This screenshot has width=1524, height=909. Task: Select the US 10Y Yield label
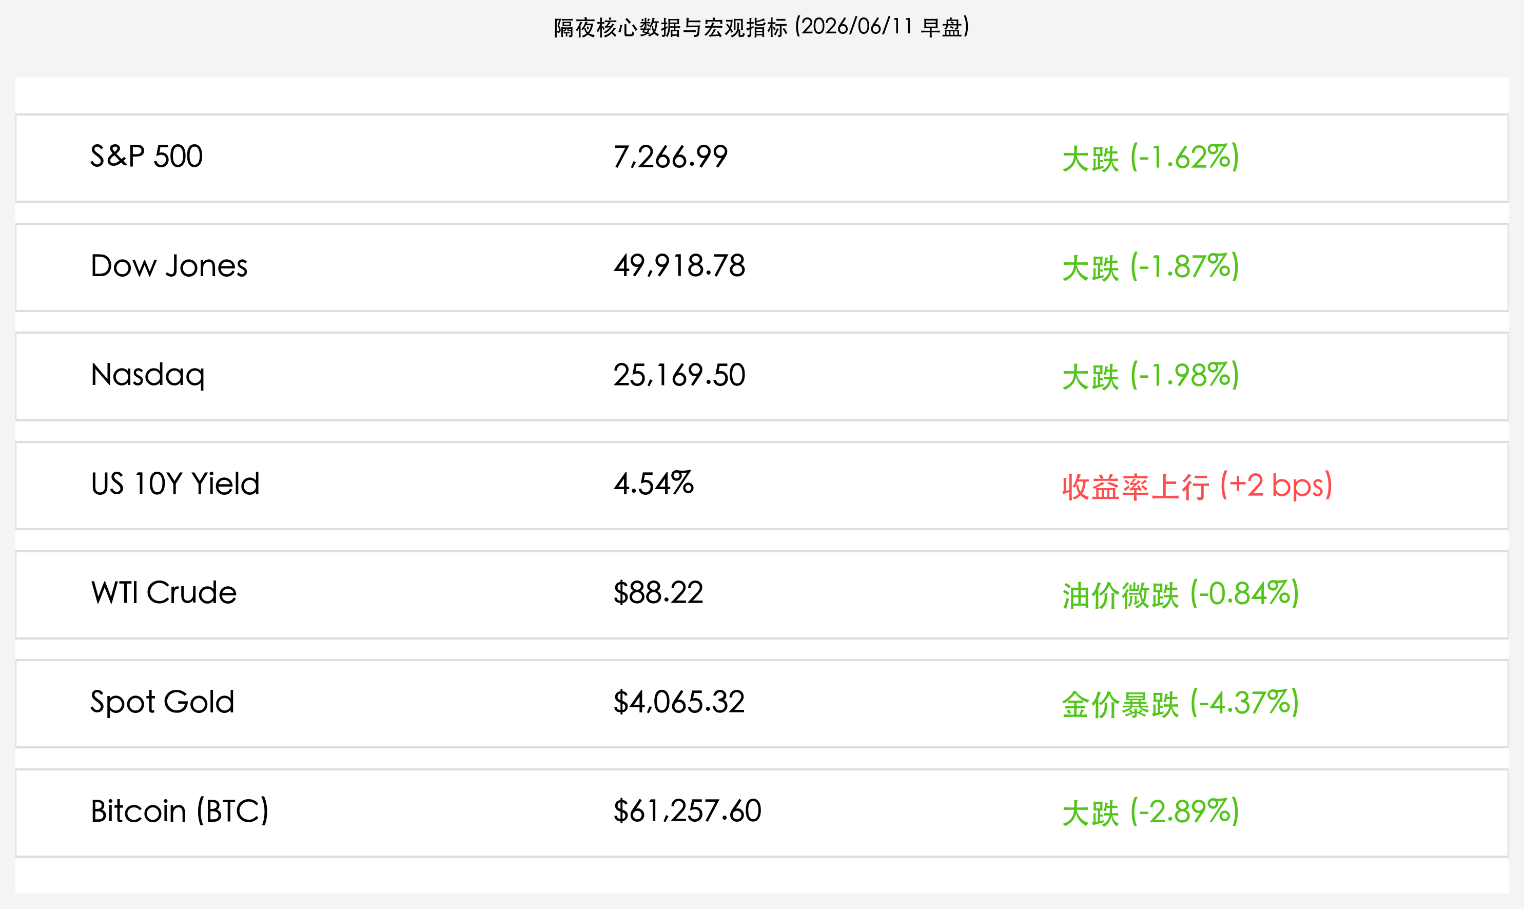175,484
